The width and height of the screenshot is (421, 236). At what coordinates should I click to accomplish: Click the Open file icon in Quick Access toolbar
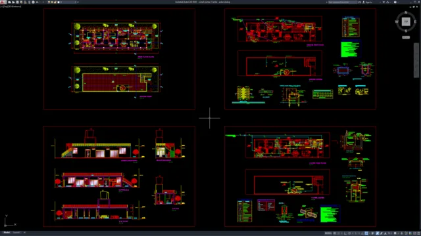click(13, 2)
